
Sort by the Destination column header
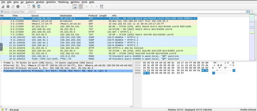pyautogui.click(x=74, y=16)
